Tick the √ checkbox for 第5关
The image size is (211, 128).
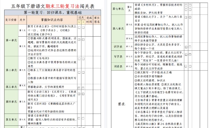[79, 94]
